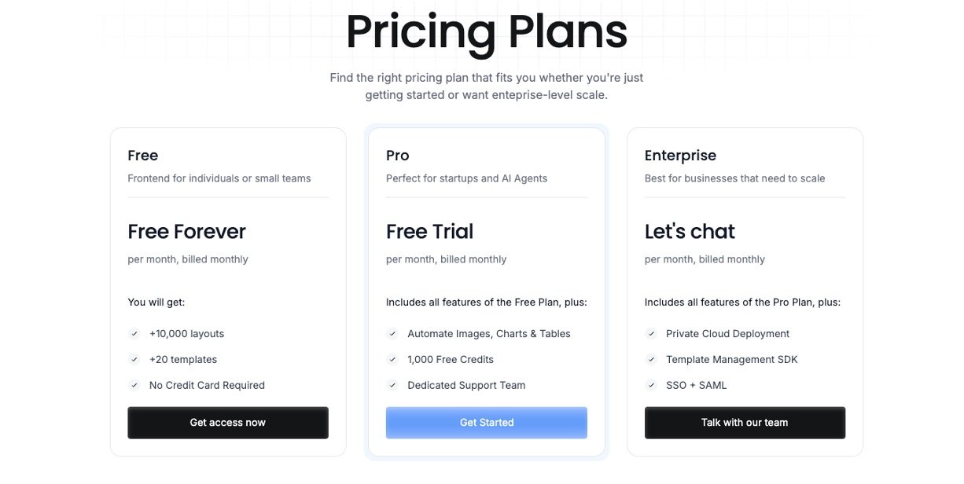Screen dimensions: 964x484
Task: Select the Free plan title
Action: [143, 156]
